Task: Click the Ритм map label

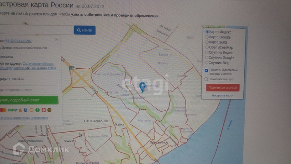Action: pos(166,49)
